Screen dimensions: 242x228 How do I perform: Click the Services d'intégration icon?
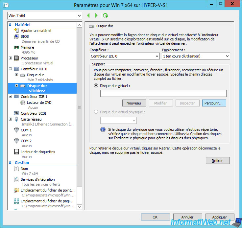[x=16, y=179]
